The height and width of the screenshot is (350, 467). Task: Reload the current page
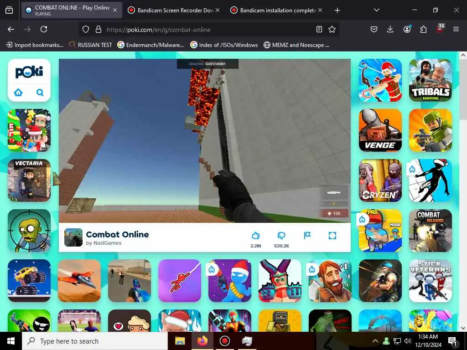coord(44,29)
